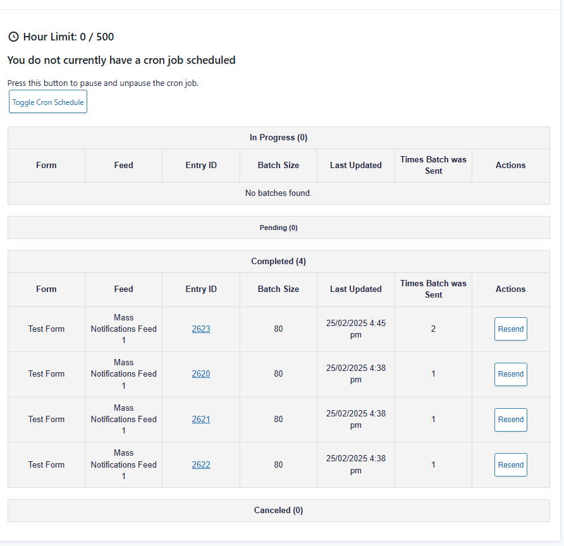Collapse the Completed (4) section header
Image resolution: width=564 pixels, height=546 pixels.
[x=278, y=262]
